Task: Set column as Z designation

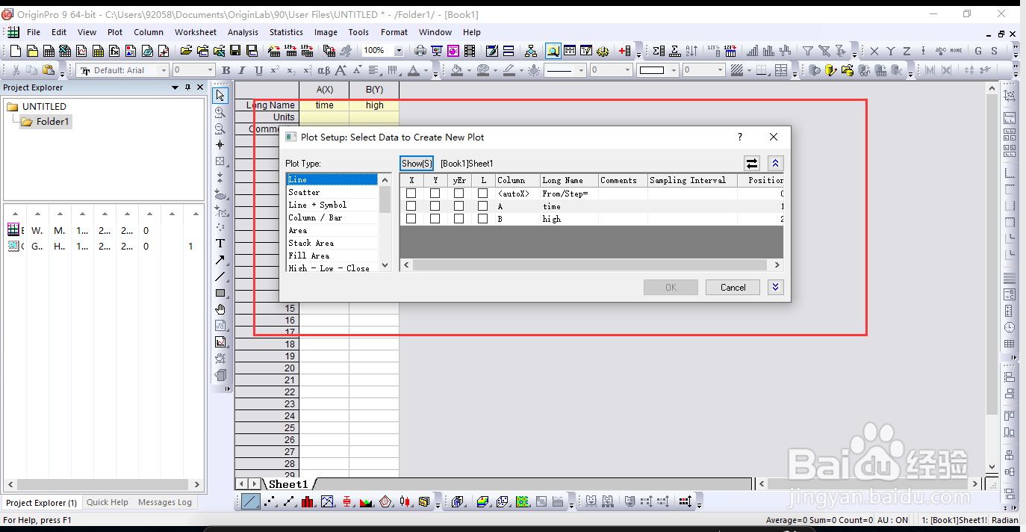Action: [907, 51]
